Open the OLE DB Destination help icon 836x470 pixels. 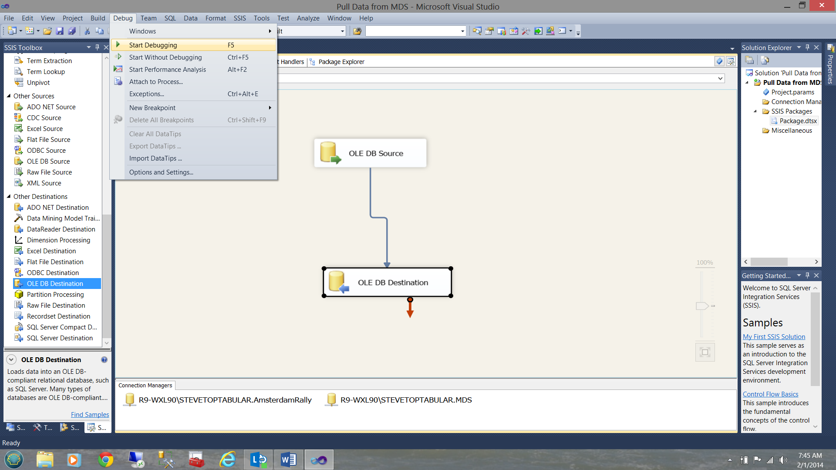click(x=104, y=359)
